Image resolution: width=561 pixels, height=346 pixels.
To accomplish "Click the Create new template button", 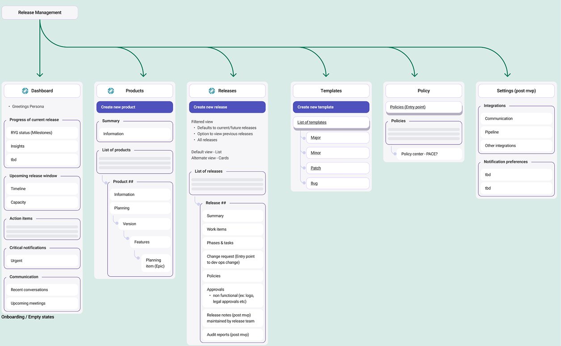I will (x=331, y=107).
